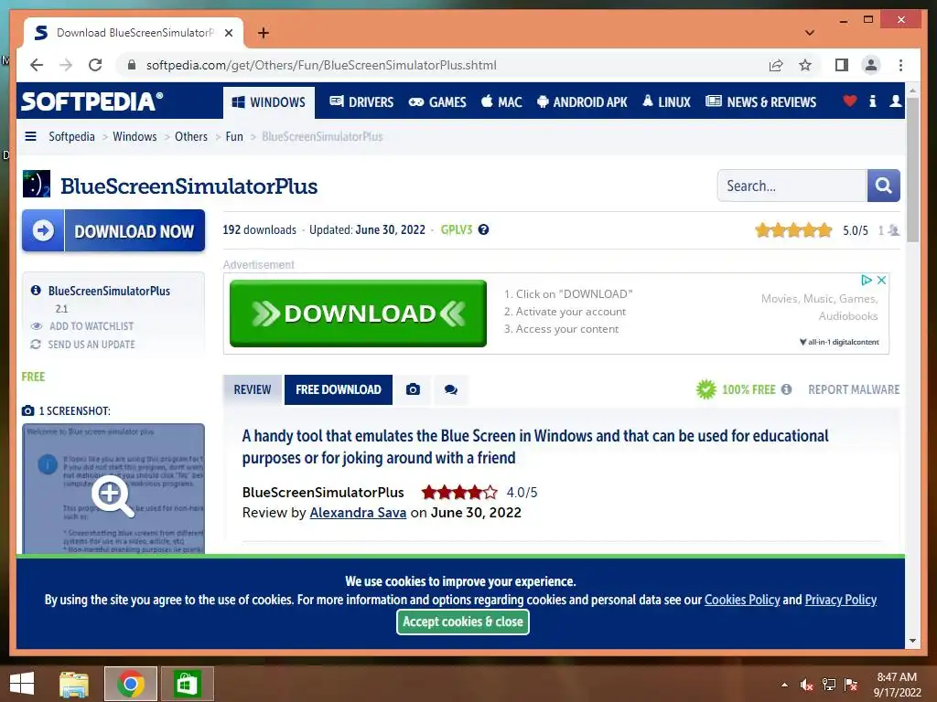
Task: Open Windows Store from the taskbar
Action: pos(187,684)
